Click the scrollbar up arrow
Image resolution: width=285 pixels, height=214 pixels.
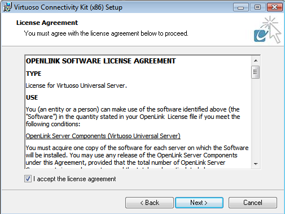pos(256,61)
